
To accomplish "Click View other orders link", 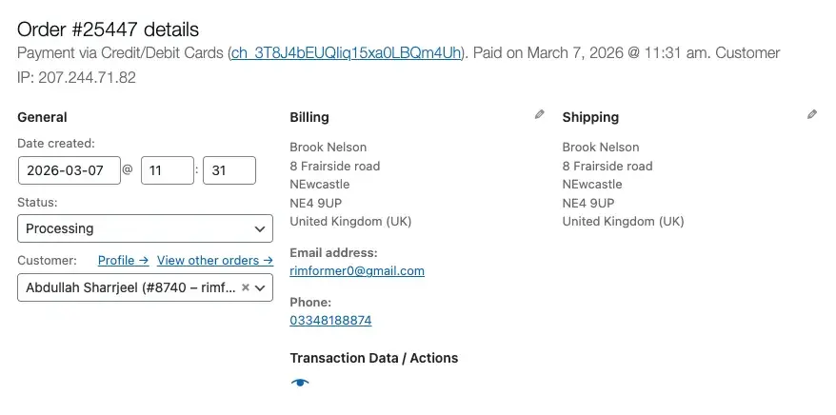I will (215, 260).
